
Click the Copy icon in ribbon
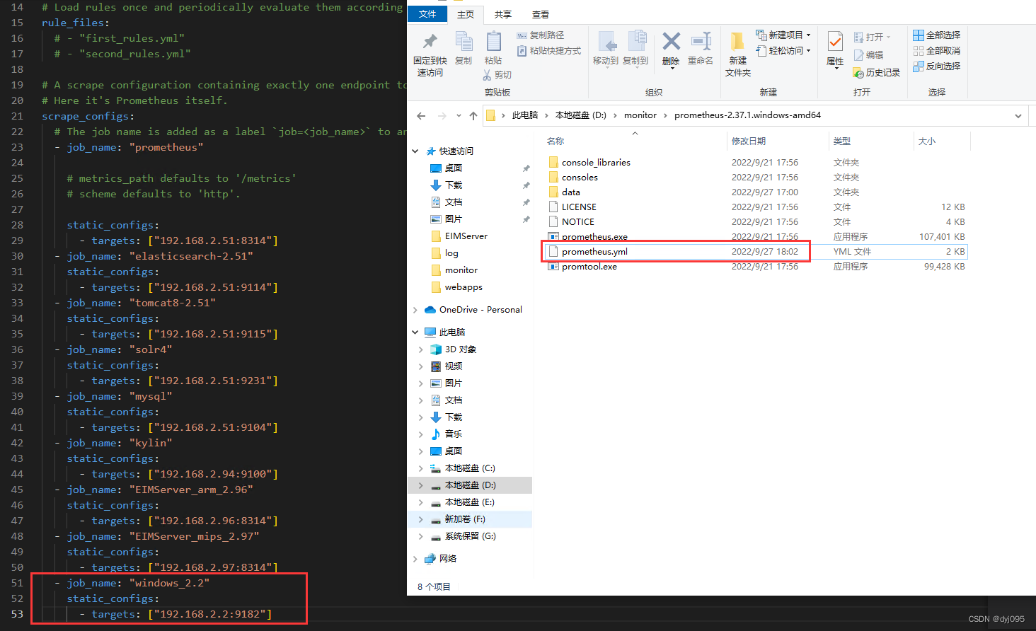[464, 41]
